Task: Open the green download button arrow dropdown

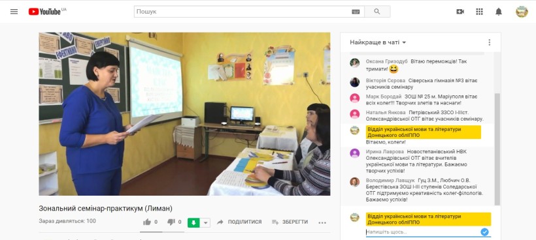Action: click(x=206, y=223)
